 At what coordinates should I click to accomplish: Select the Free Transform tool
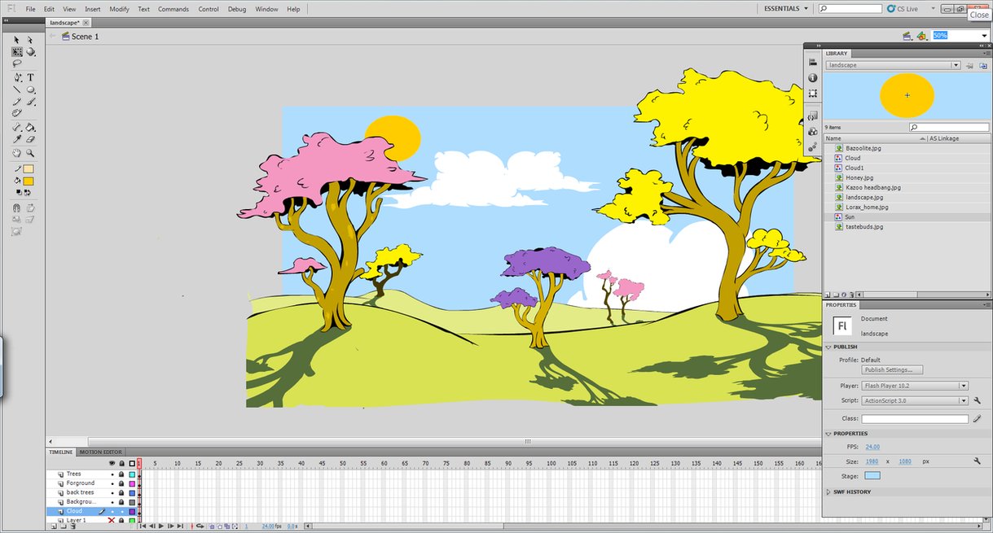[x=16, y=51]
